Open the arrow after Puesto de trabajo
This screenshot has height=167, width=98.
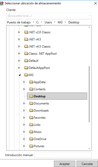(33, 22)
